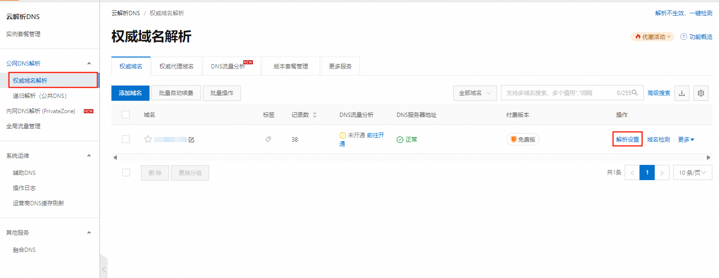Open the 10 条/页 page size dropdown
Screen dimensions: 719x278
click(x=692, y=173)
